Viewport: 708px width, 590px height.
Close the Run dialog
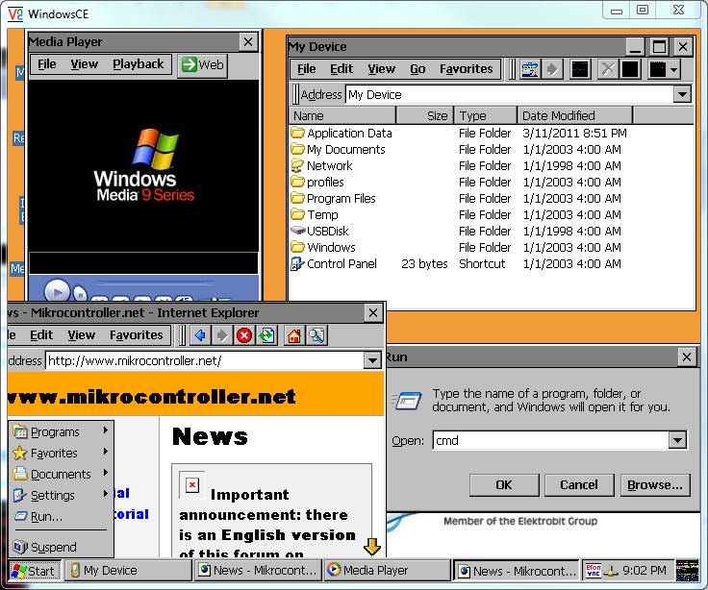[687, 357]
